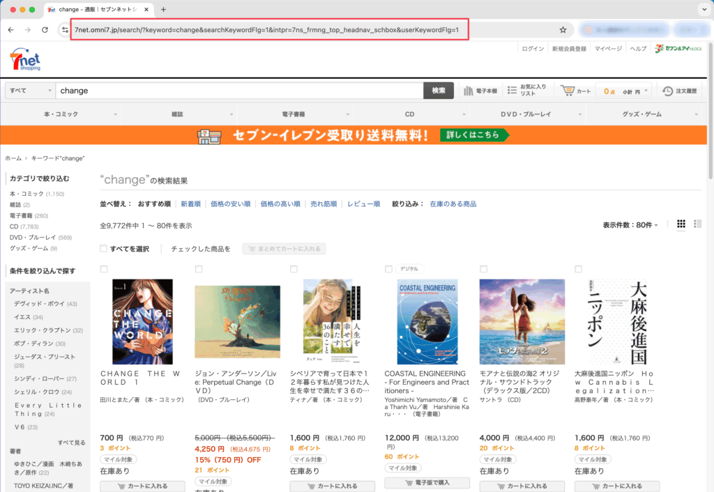The height and width of the screenshot is (492, 714).
Task: Sort results by 売れ筋順
Action: (324, 204)
